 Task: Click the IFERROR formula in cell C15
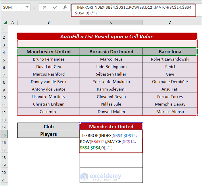(111, 142)
